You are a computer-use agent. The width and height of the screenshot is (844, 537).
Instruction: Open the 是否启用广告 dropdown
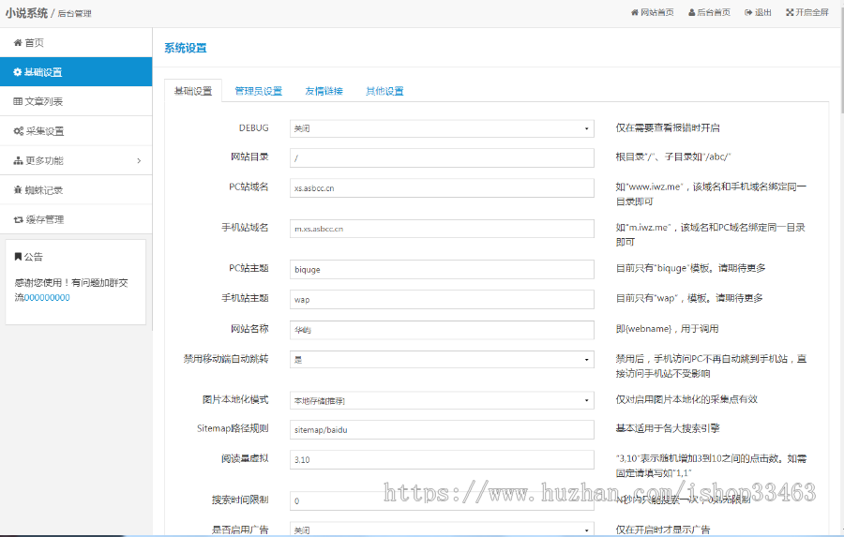pyautogui.click(x=442, y=530)
